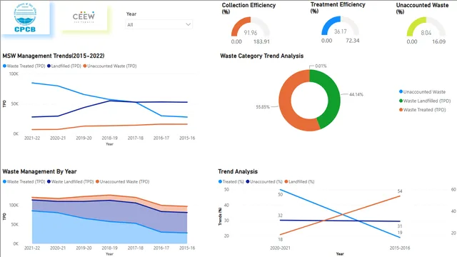Select the 54 data label on Landfilled line
457x257 pixels.
(400, 191)
